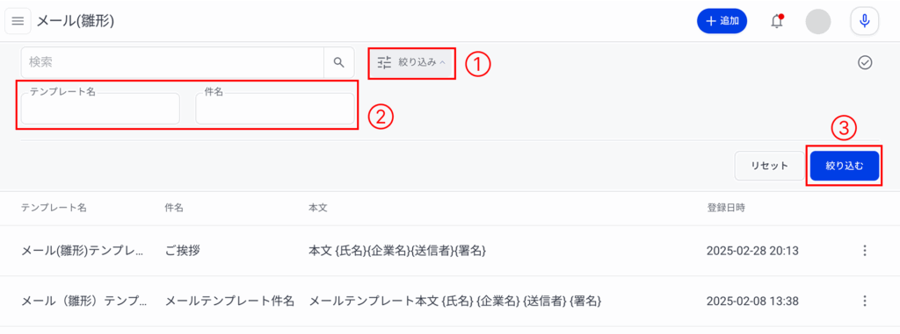Apply filters with 絞り込む button
Screen dimensions: 900x334
click(x=845, y=167)
